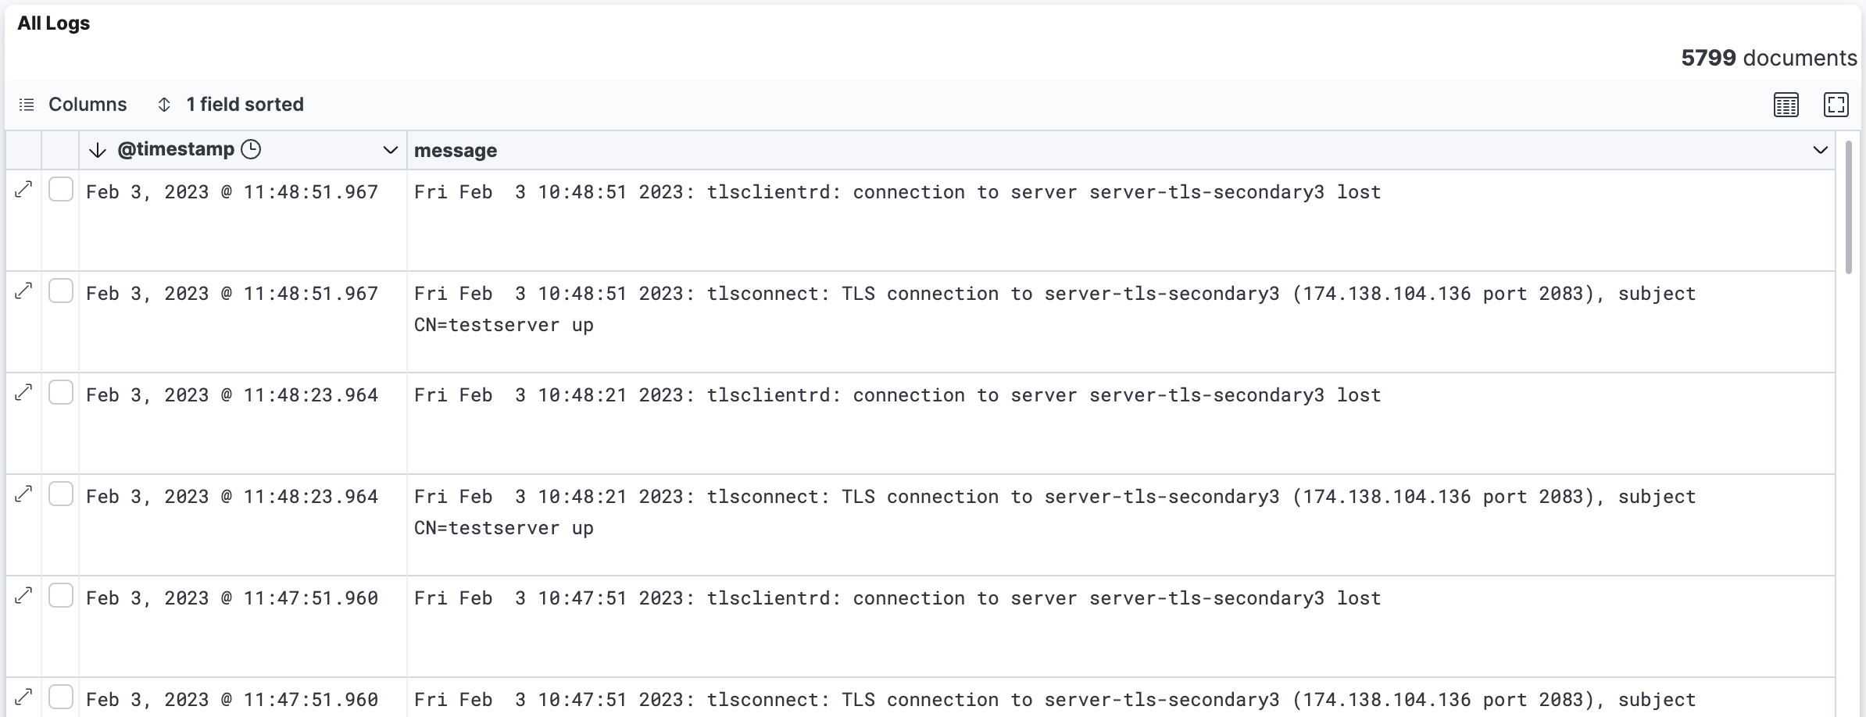The height and width of the screenshot is (717, 1866).
Task: Expand the first 11:48:51.967 log row
Action: click(x=24, y=189)
